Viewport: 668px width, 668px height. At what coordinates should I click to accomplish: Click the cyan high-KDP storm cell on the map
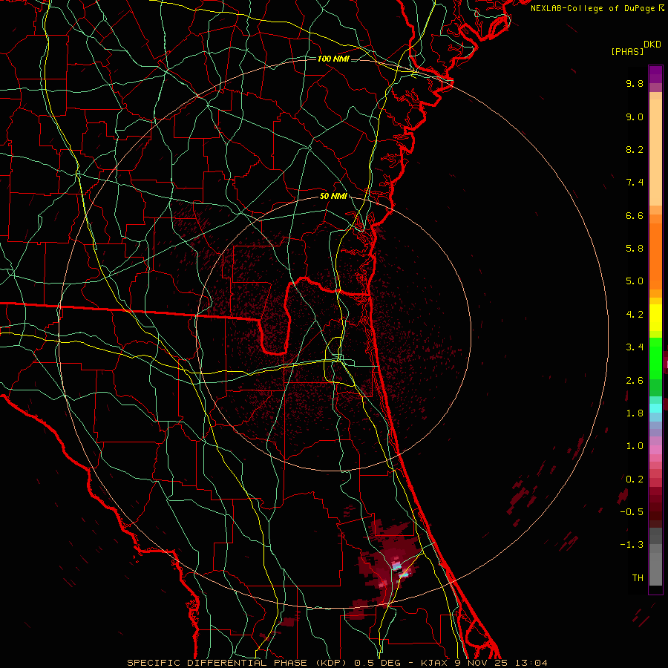[396, 566]
